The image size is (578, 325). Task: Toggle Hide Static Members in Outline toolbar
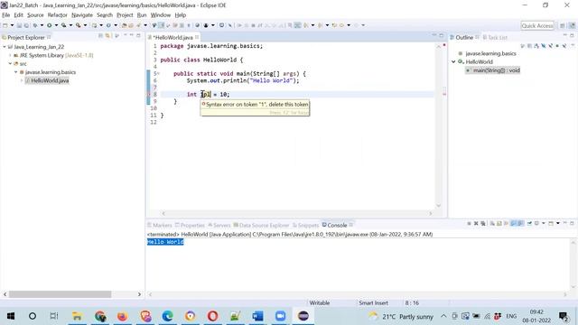point(550,46)
